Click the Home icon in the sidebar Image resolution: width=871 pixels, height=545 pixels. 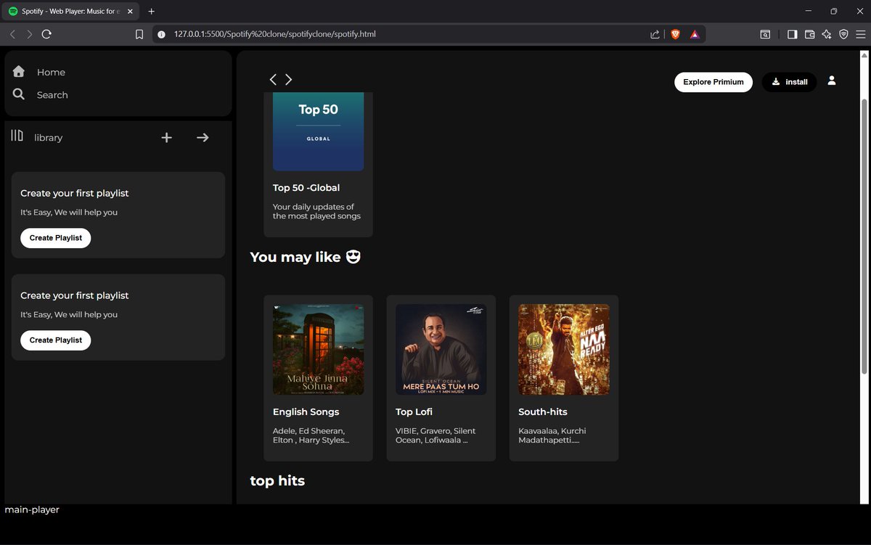[x=19, y=71]
